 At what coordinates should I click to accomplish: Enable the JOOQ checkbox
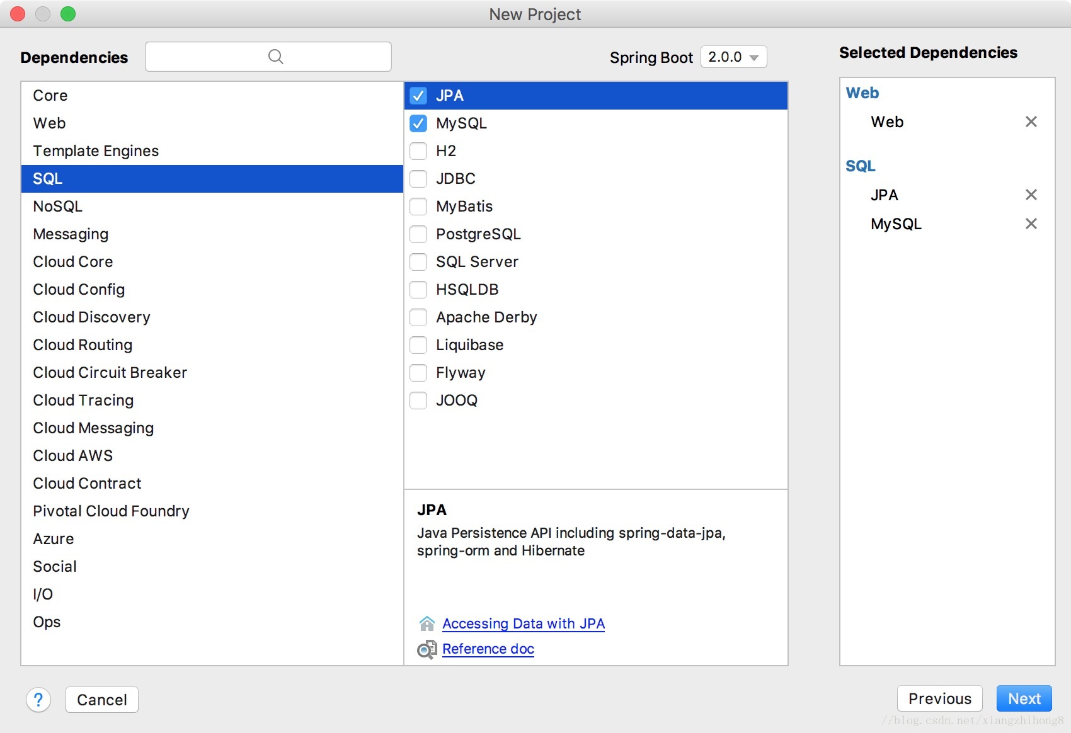pos(418,401)
